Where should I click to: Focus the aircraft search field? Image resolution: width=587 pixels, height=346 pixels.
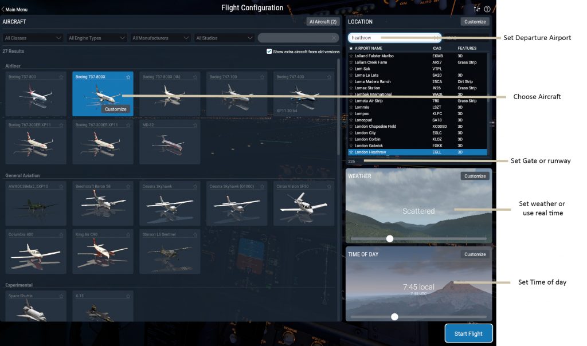tap(298, 38)
